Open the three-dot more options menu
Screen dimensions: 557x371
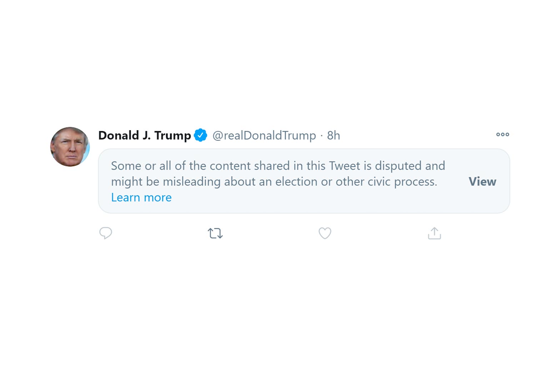coord(502,134)
